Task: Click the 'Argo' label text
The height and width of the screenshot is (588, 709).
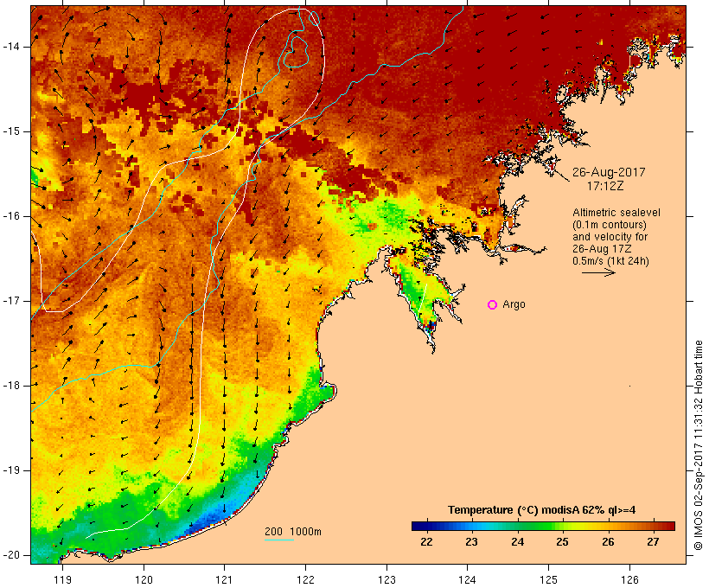Action: [x=514, y=304]
